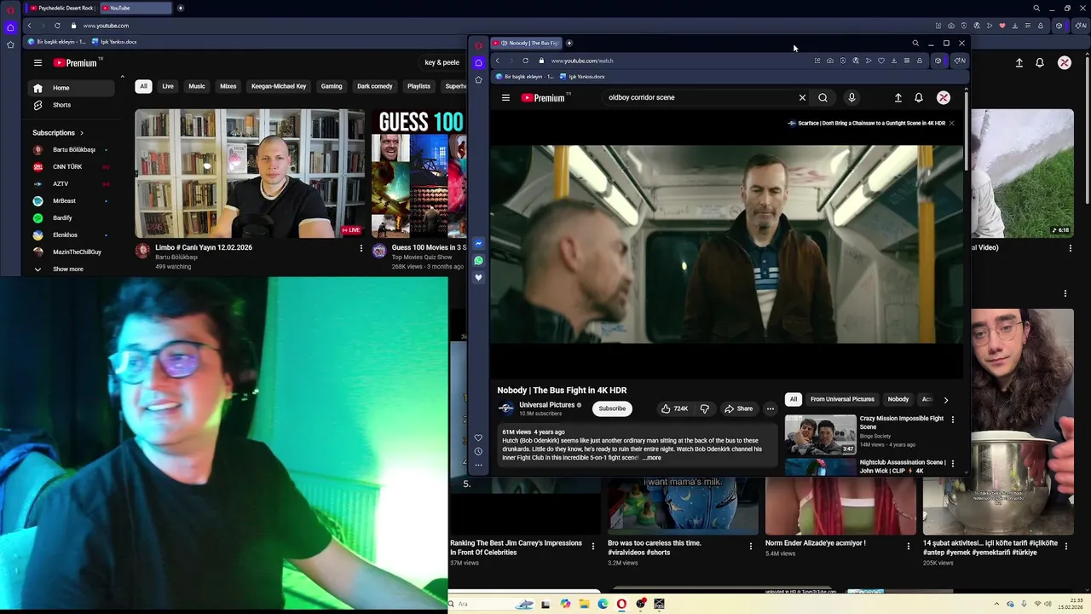Clear the 'oldboy corridor scene' search text

point(802,98)
